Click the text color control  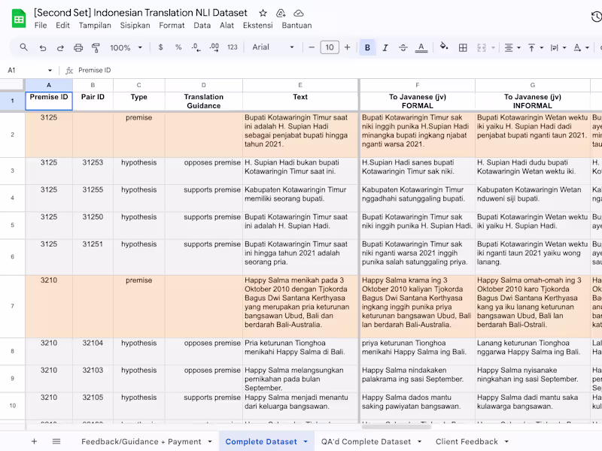(x=421, y=47)
